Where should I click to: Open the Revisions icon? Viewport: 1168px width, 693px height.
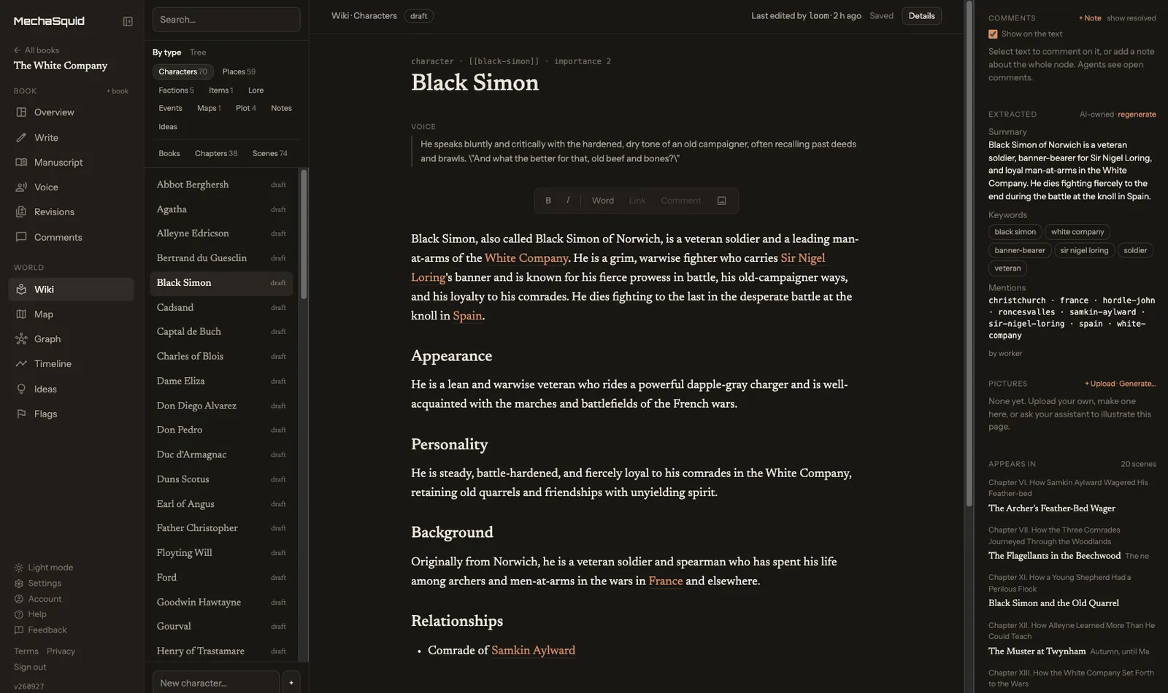[21, 212]
